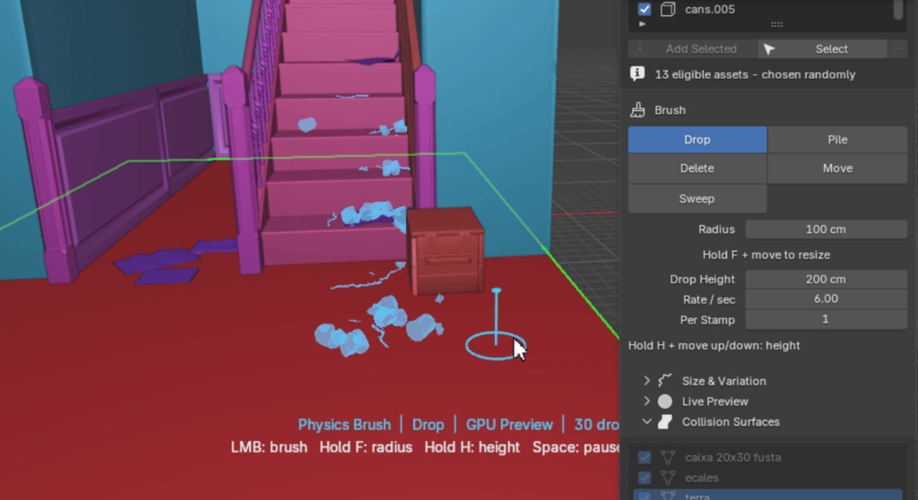Click the Drop Height field showing 200 cm
Screen dimensions: 918x500
pyautogui.click(x=826, y=280)
